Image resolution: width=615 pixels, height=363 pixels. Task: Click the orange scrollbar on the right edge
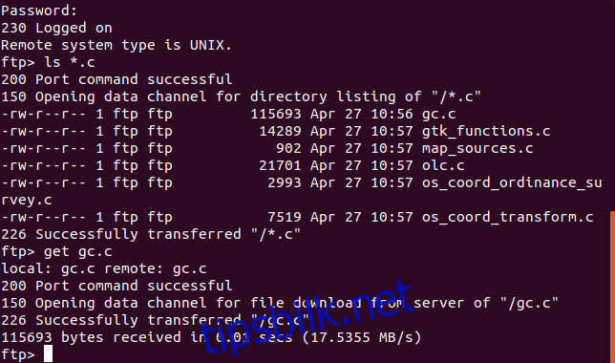(612, 287)
